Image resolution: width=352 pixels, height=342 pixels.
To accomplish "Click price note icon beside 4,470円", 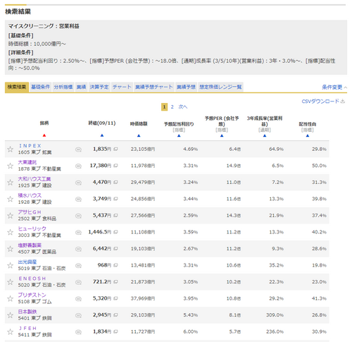I will pyautogui.click(x=115, y=182).
